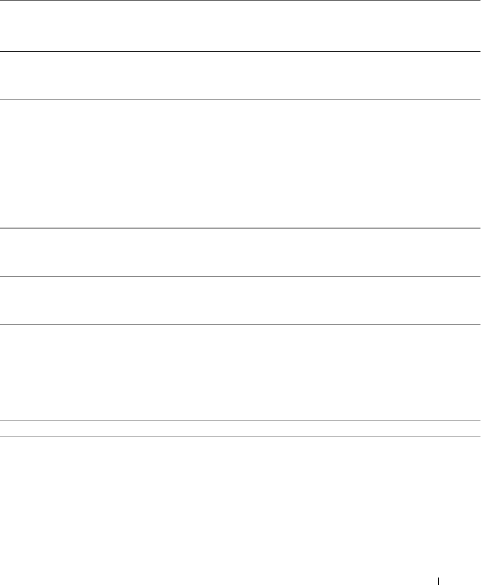Click the thin seventh row near bottom
Image resolution: width=481 pixels, height=585 pixels.
coord(241,429)
